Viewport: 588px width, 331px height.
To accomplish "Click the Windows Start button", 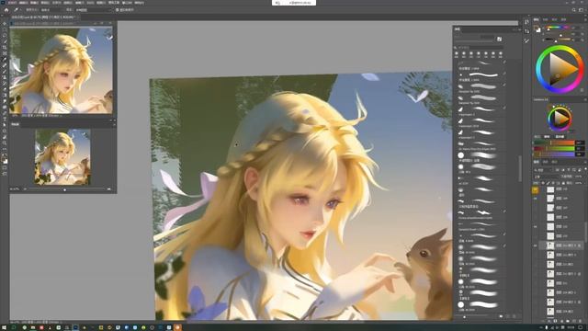I will tap(4, 327).
